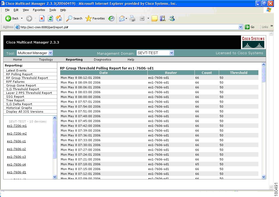Click the Threshold column header
279x197 pixels.
239,73
